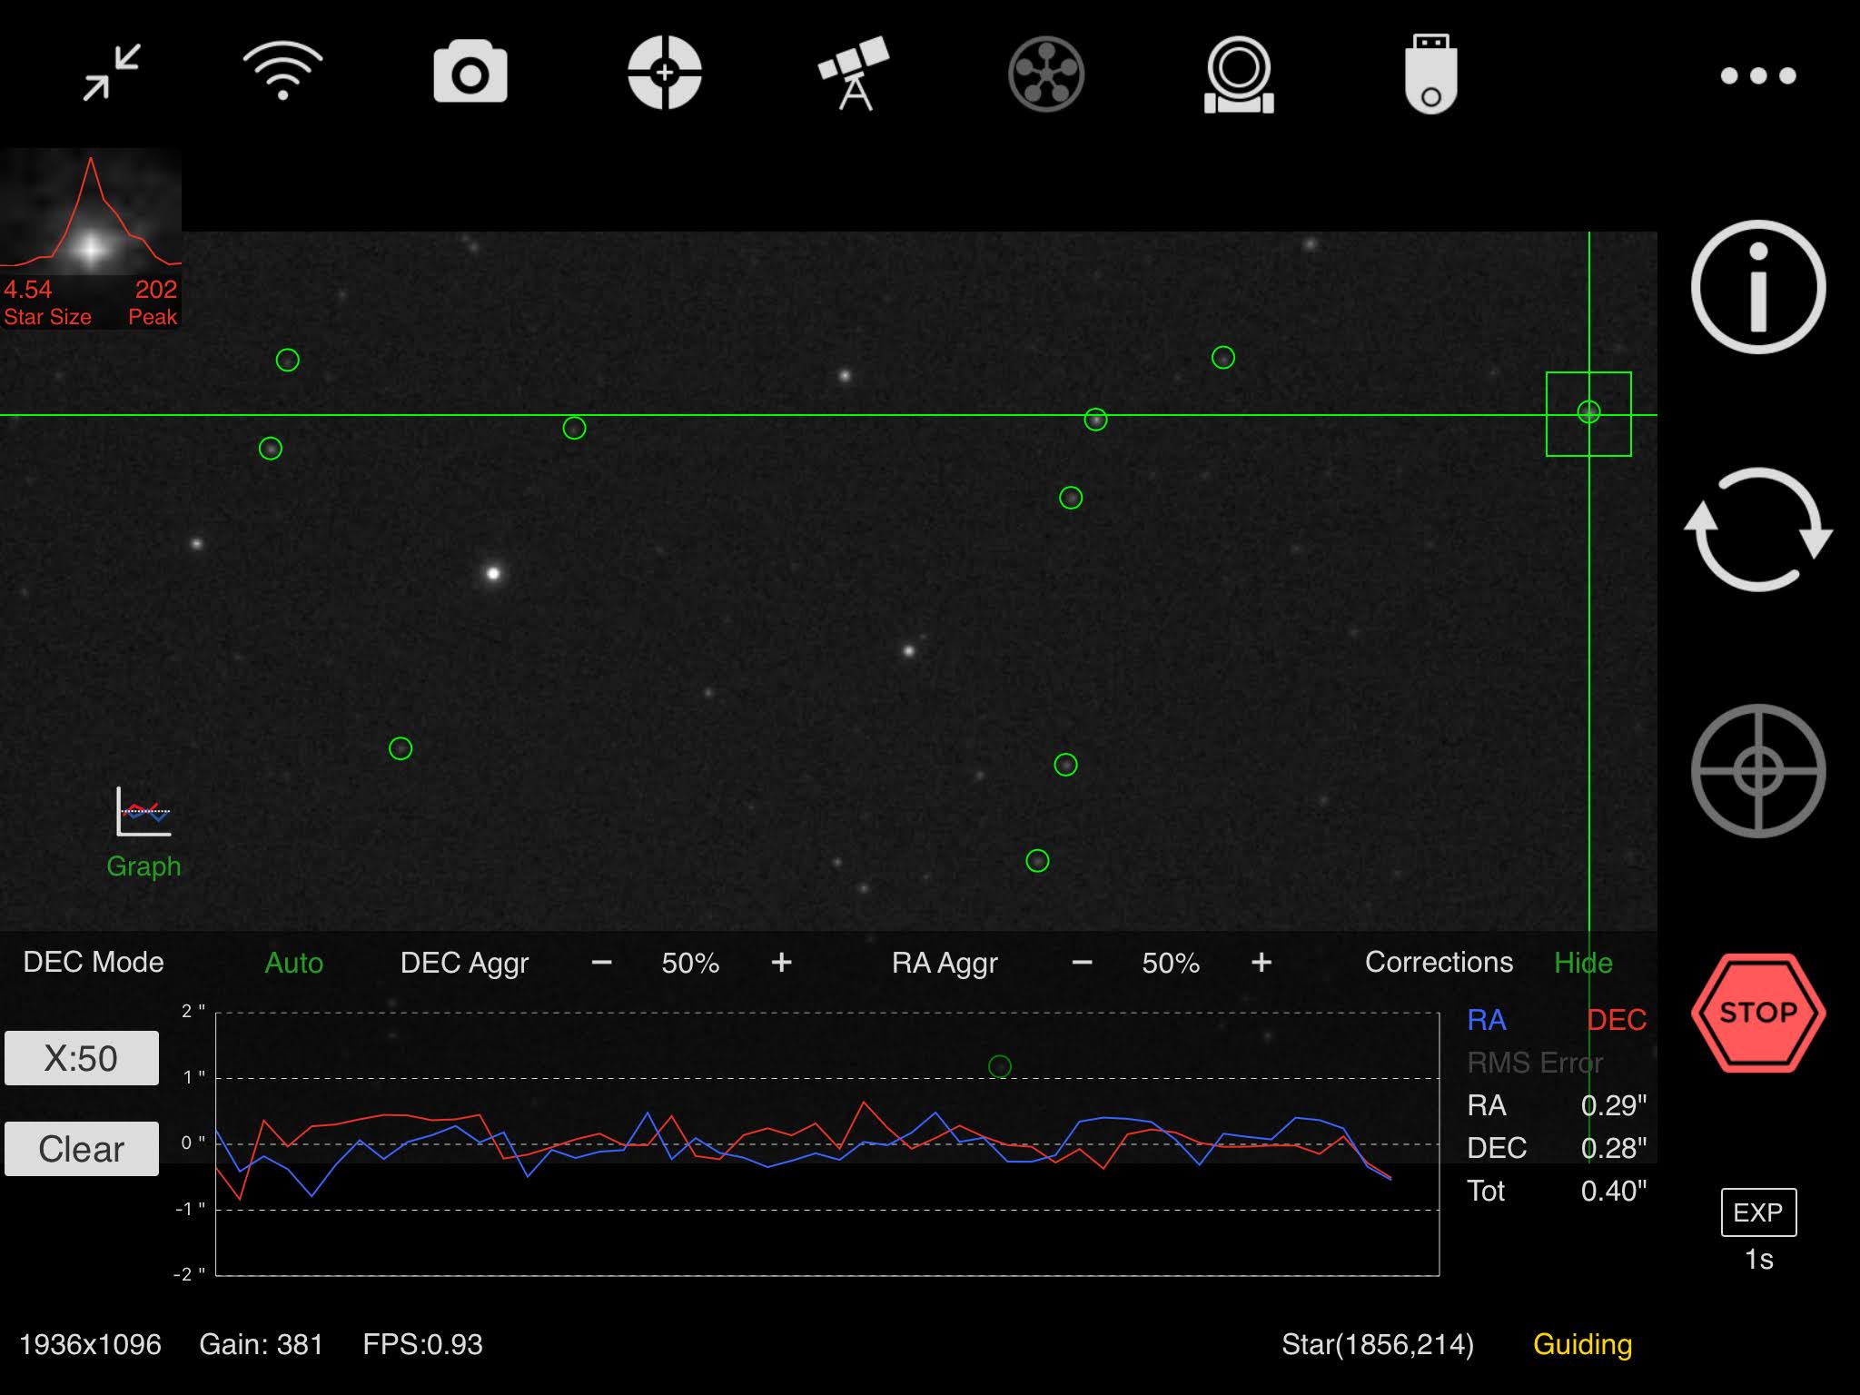Viewport: 1860px width, 1395px height.
Task: Click the X:50 graph scale button
Action: click(x=82, y=1058)
